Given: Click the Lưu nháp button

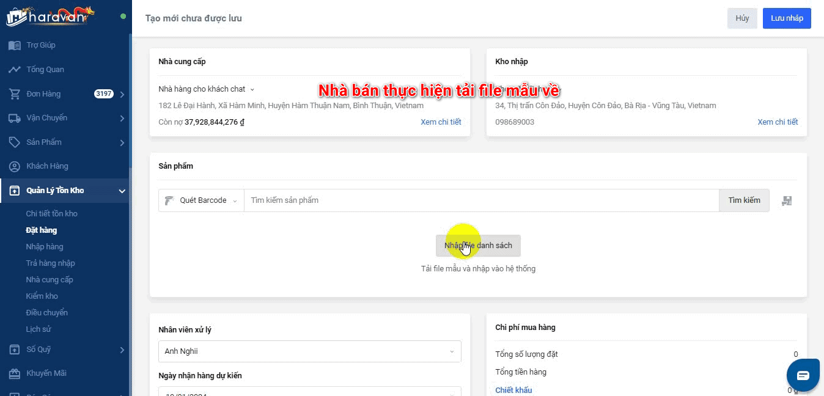Looking at the screenshot, I should click(787, 18).
